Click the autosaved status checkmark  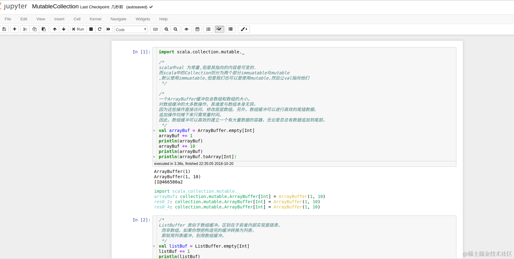[151, 7]
